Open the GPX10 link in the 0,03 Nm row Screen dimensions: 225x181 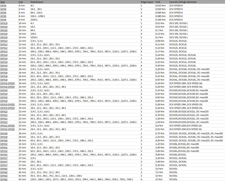(4, 27)
